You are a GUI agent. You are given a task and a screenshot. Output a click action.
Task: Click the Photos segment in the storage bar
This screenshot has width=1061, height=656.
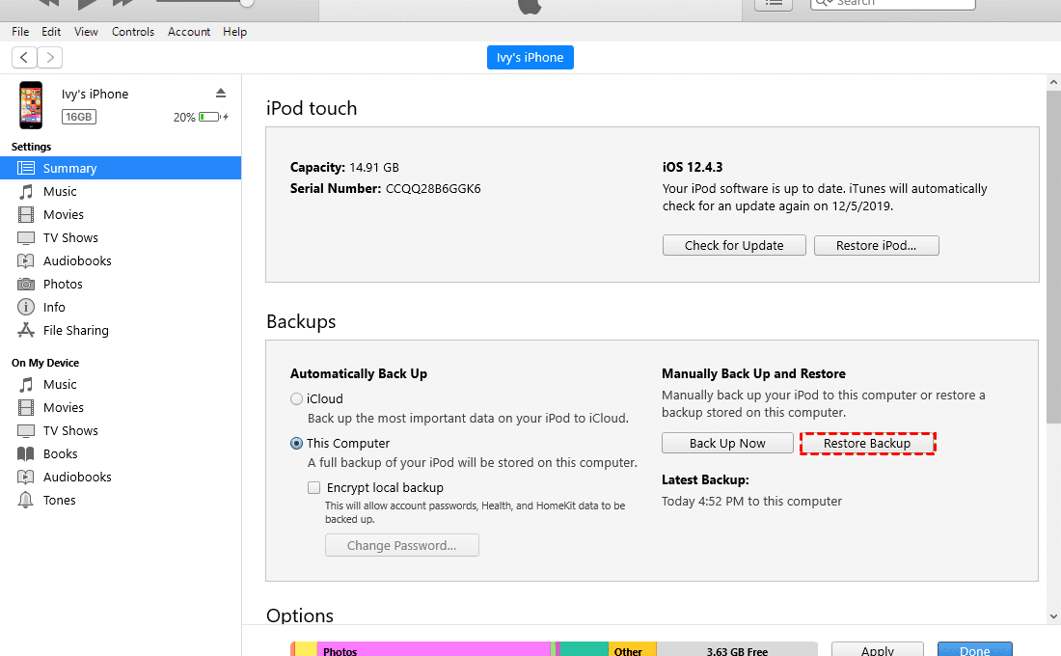click(x=434, y=650)
